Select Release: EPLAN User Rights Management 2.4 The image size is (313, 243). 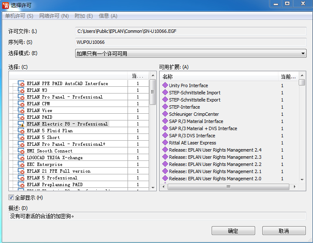[x=215, y=150]
